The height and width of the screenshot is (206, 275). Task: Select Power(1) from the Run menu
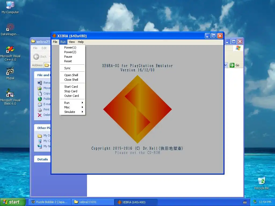[x=72, y=47]
